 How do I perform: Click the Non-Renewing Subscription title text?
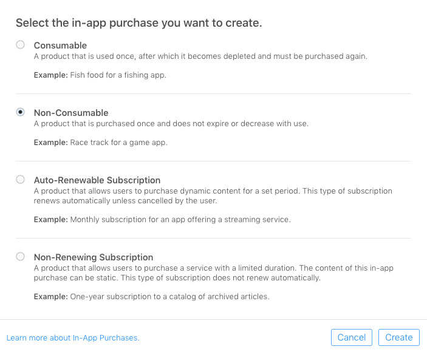pyautogui.click(x=94, y=257)
